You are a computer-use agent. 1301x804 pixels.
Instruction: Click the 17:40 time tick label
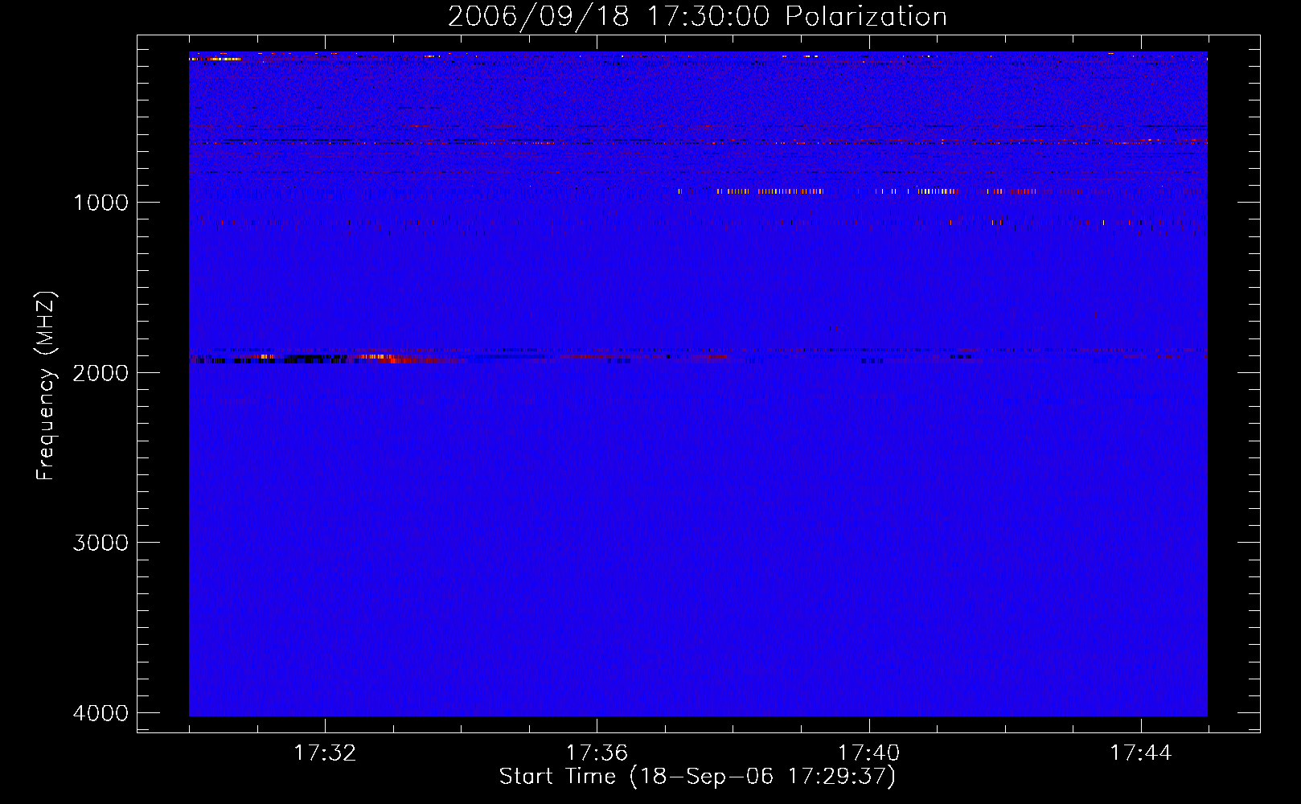coord(869,753)
